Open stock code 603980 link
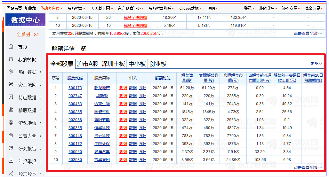Screen dimensions: 329x177 pos(75,160)
